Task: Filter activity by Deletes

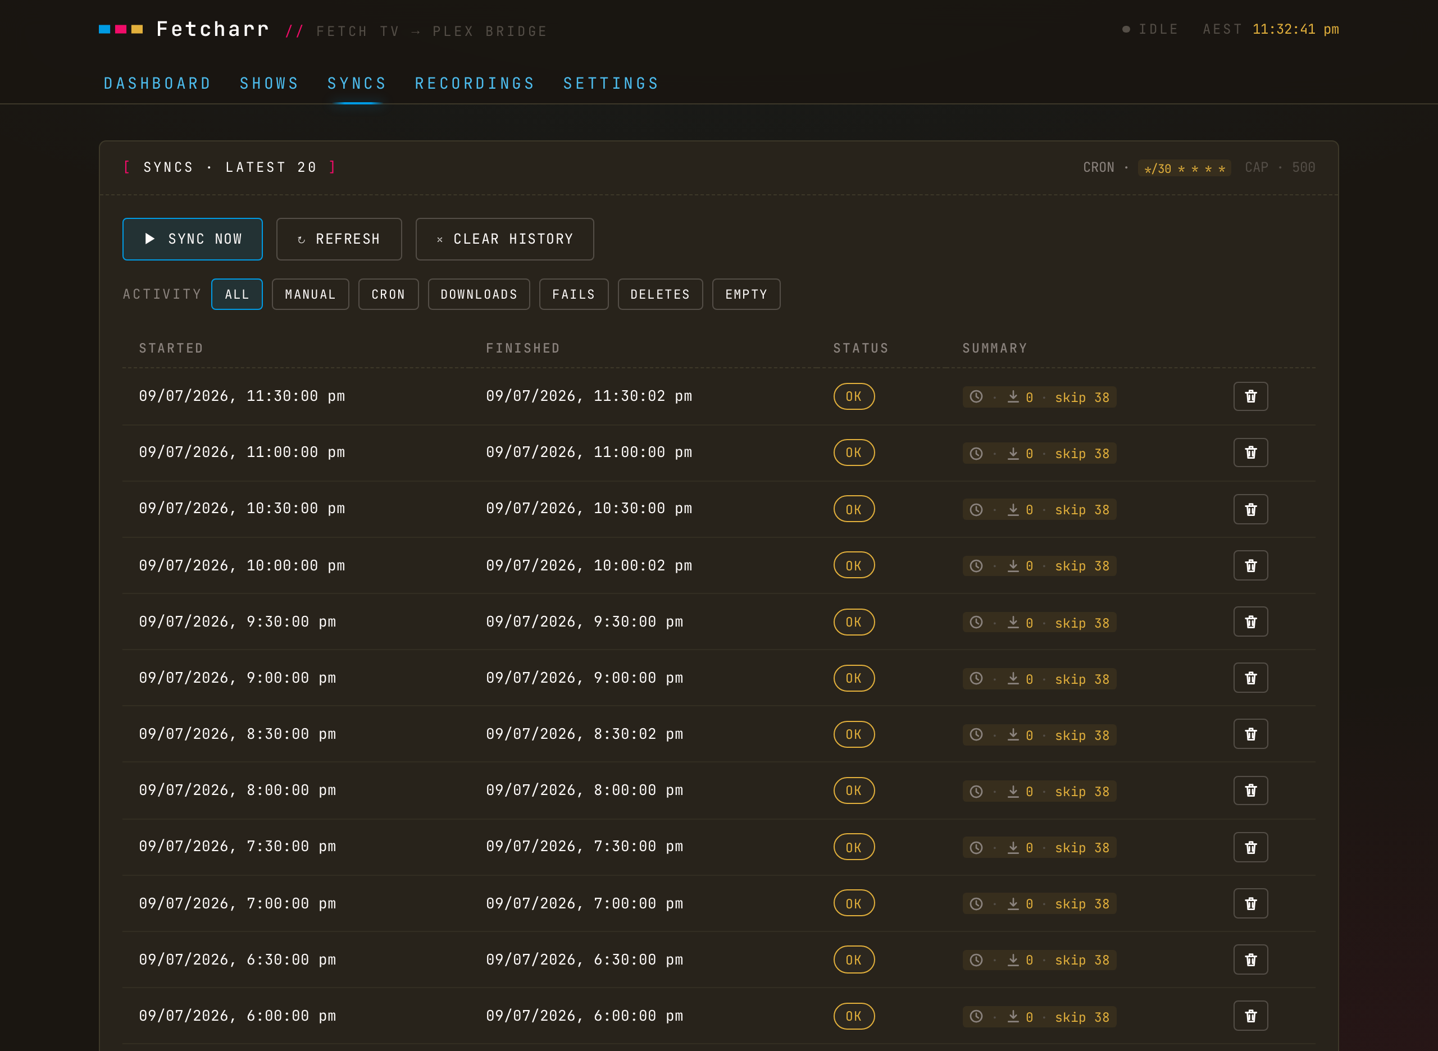Action: point(660,294)
